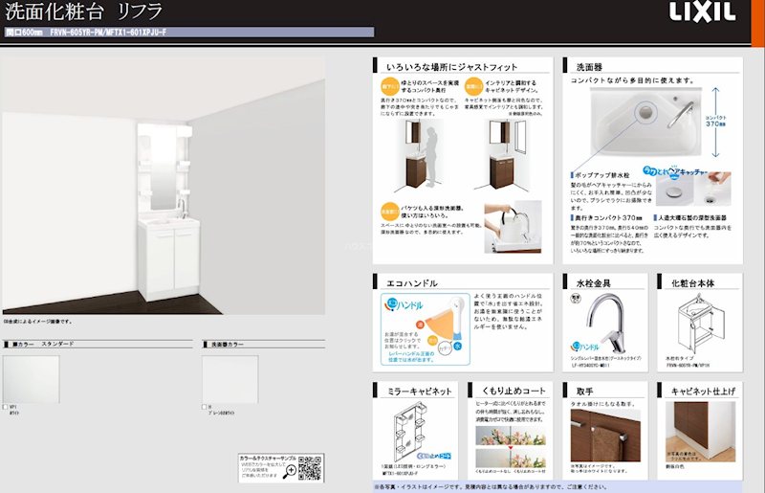Click the vanity room render image
This screenshot has width=765, height=493.
(x=163, y=189)
